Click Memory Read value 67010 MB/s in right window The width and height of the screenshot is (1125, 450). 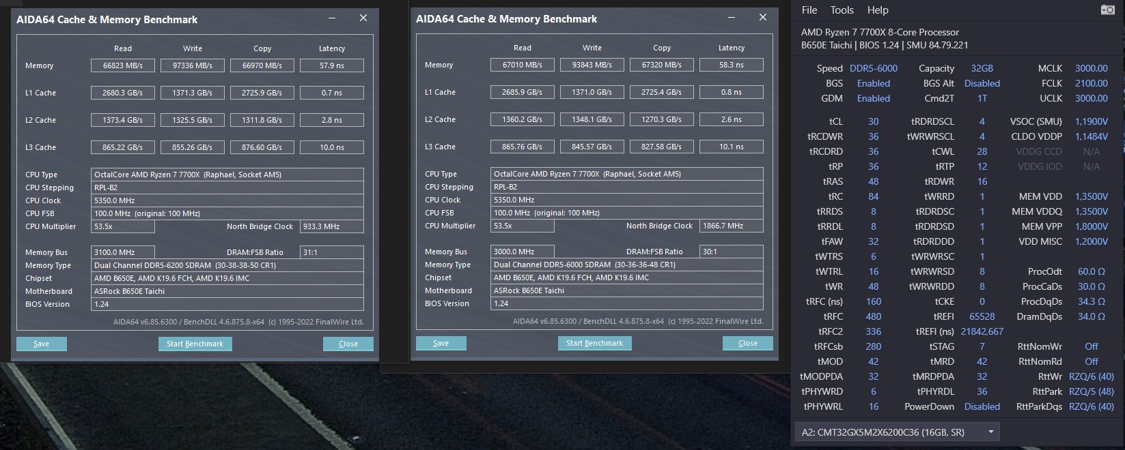click(523, 65)
